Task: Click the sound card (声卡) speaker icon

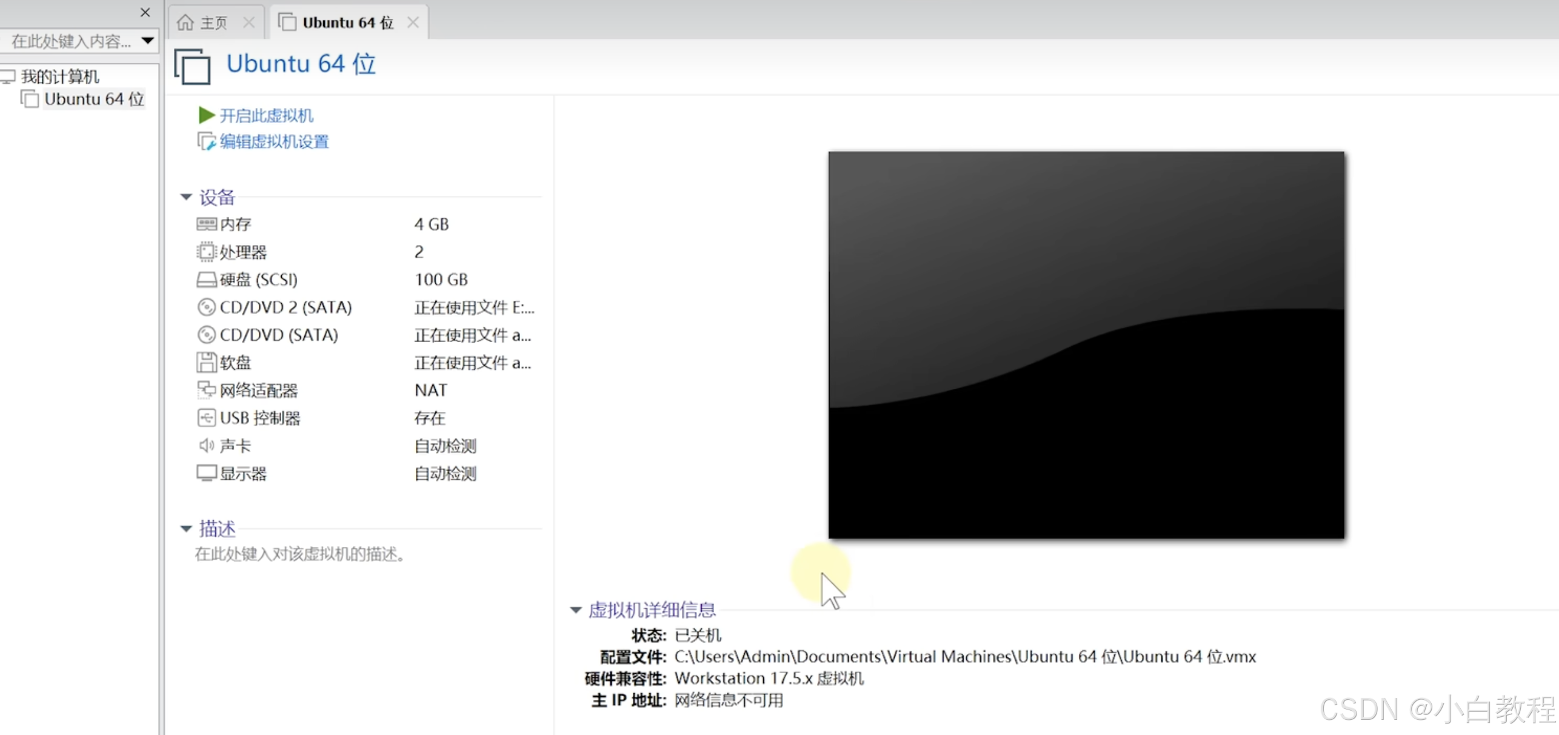Action: pos(206,446)
